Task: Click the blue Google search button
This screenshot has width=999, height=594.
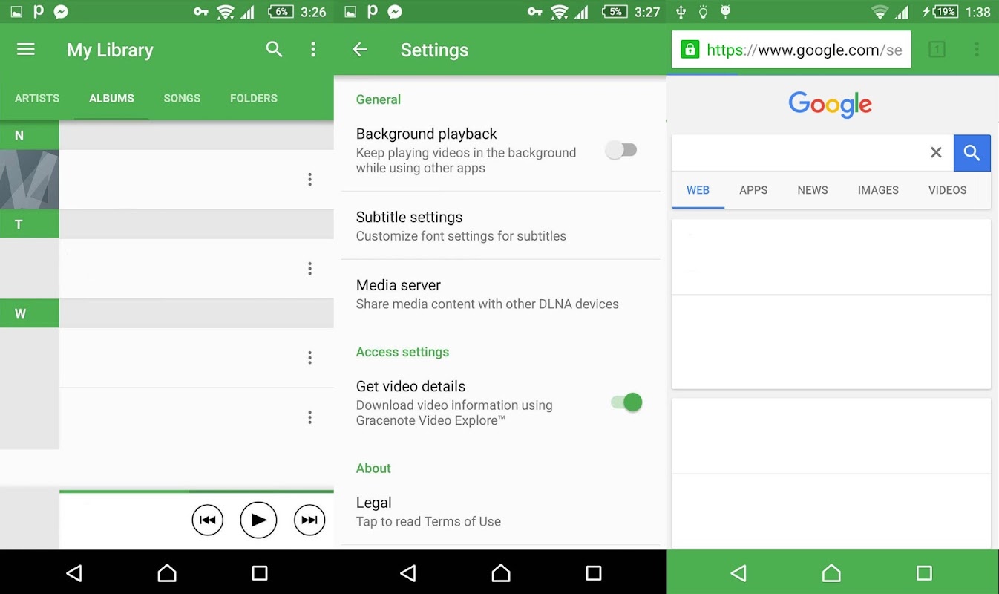Action: click(x=972, y=153)
